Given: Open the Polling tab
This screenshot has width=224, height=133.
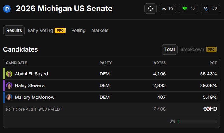Looking at the screenshot, I should point(78,31).
